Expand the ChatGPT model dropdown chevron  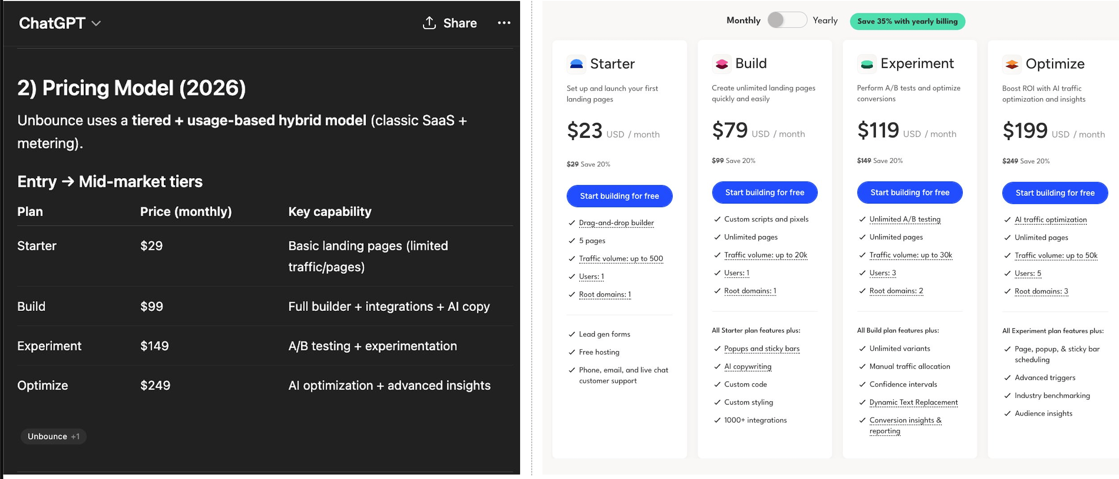tap(96, 24)
